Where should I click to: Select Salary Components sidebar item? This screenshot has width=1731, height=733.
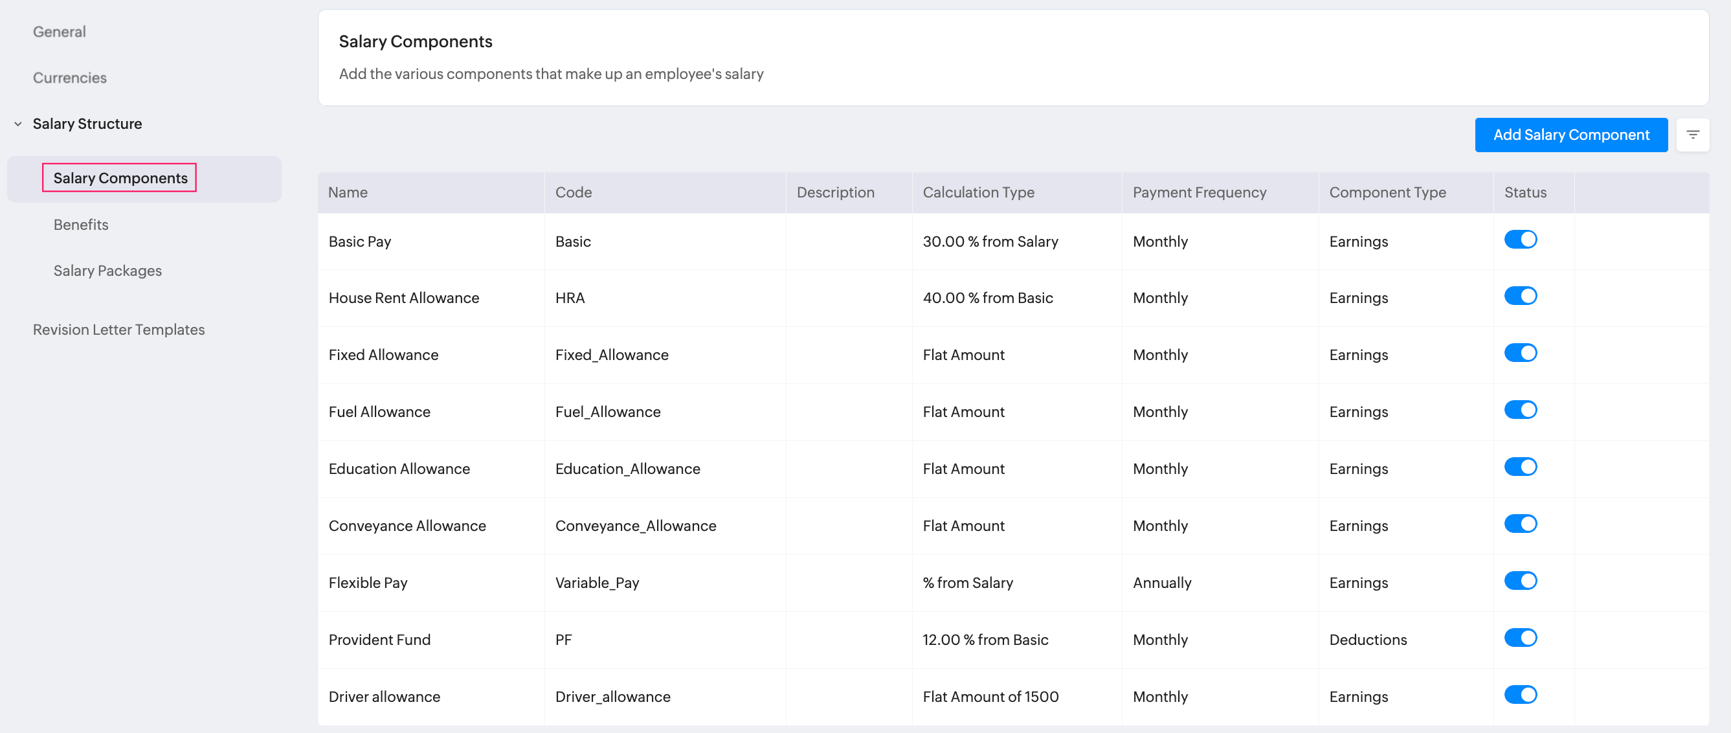coord(120,179)
